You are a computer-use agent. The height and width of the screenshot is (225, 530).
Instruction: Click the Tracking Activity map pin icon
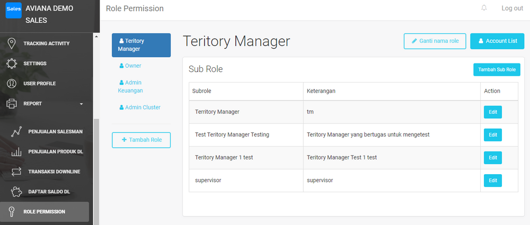pyautogui.click(x=11, y=43)
